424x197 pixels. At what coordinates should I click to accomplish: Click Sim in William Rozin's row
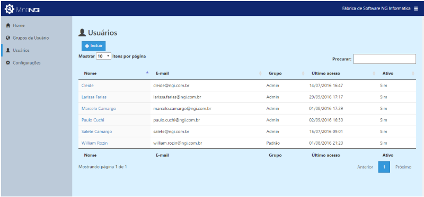383,143
